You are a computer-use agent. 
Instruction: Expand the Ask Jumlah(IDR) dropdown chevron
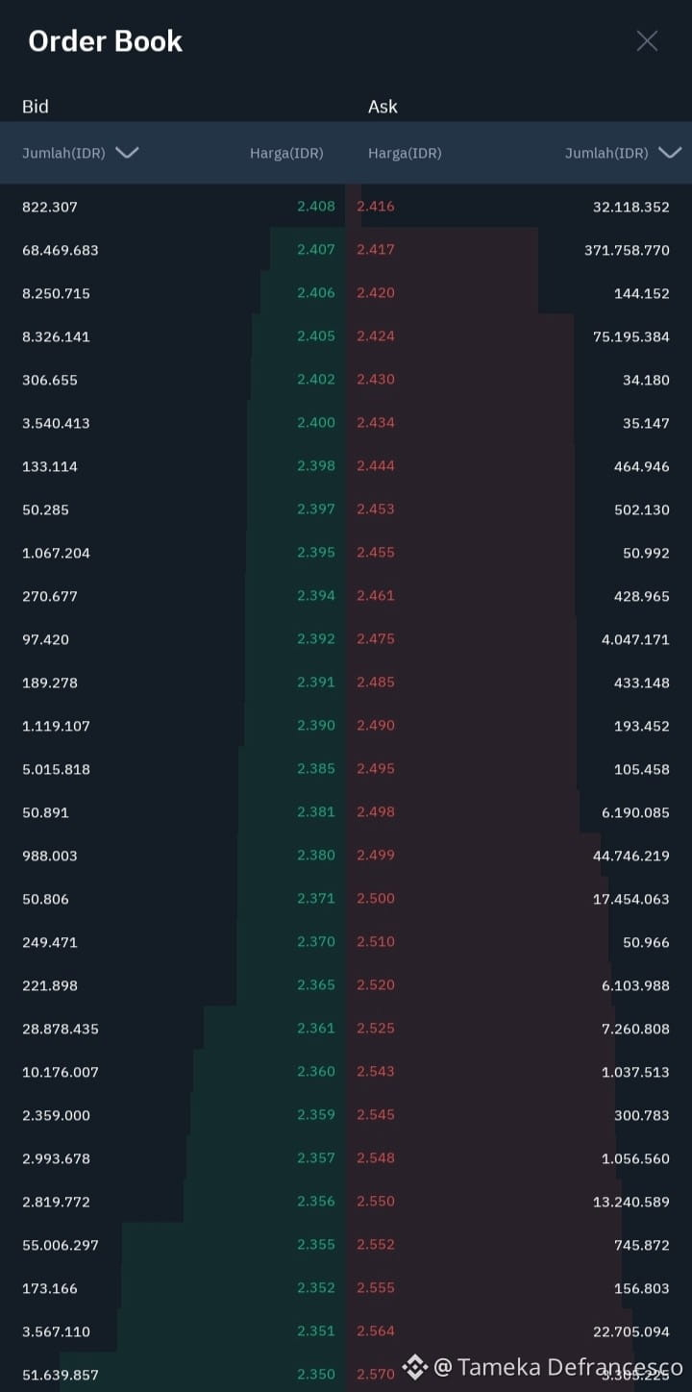(670, 153)
